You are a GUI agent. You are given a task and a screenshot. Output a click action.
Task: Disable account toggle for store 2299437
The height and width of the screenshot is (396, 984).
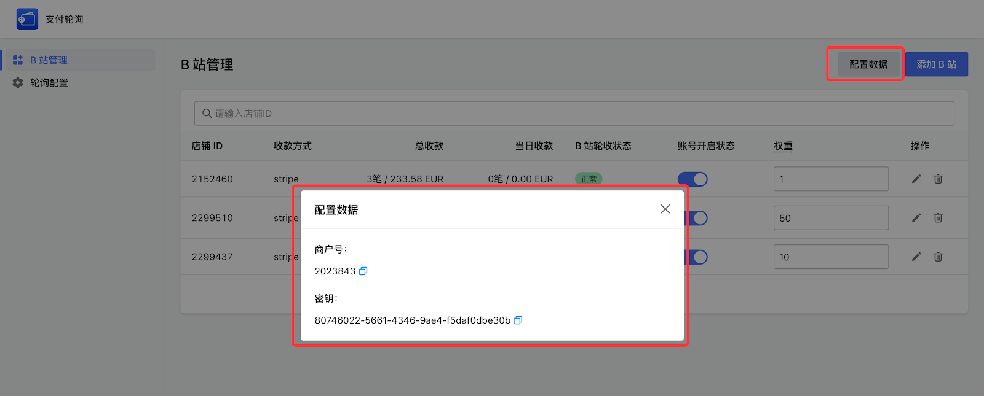click(x=697, y=257)
